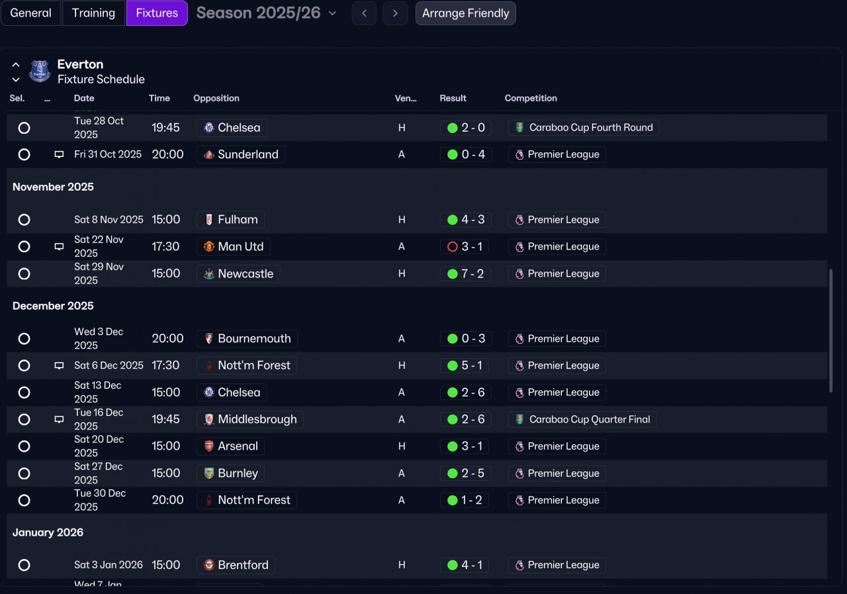Select the Fulham fixture radio button
Viewport: 847px width, 594px height.
(24, 220)
